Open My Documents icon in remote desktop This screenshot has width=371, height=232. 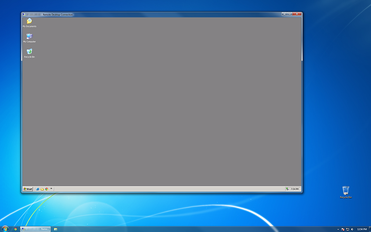[x=29, y=23]
